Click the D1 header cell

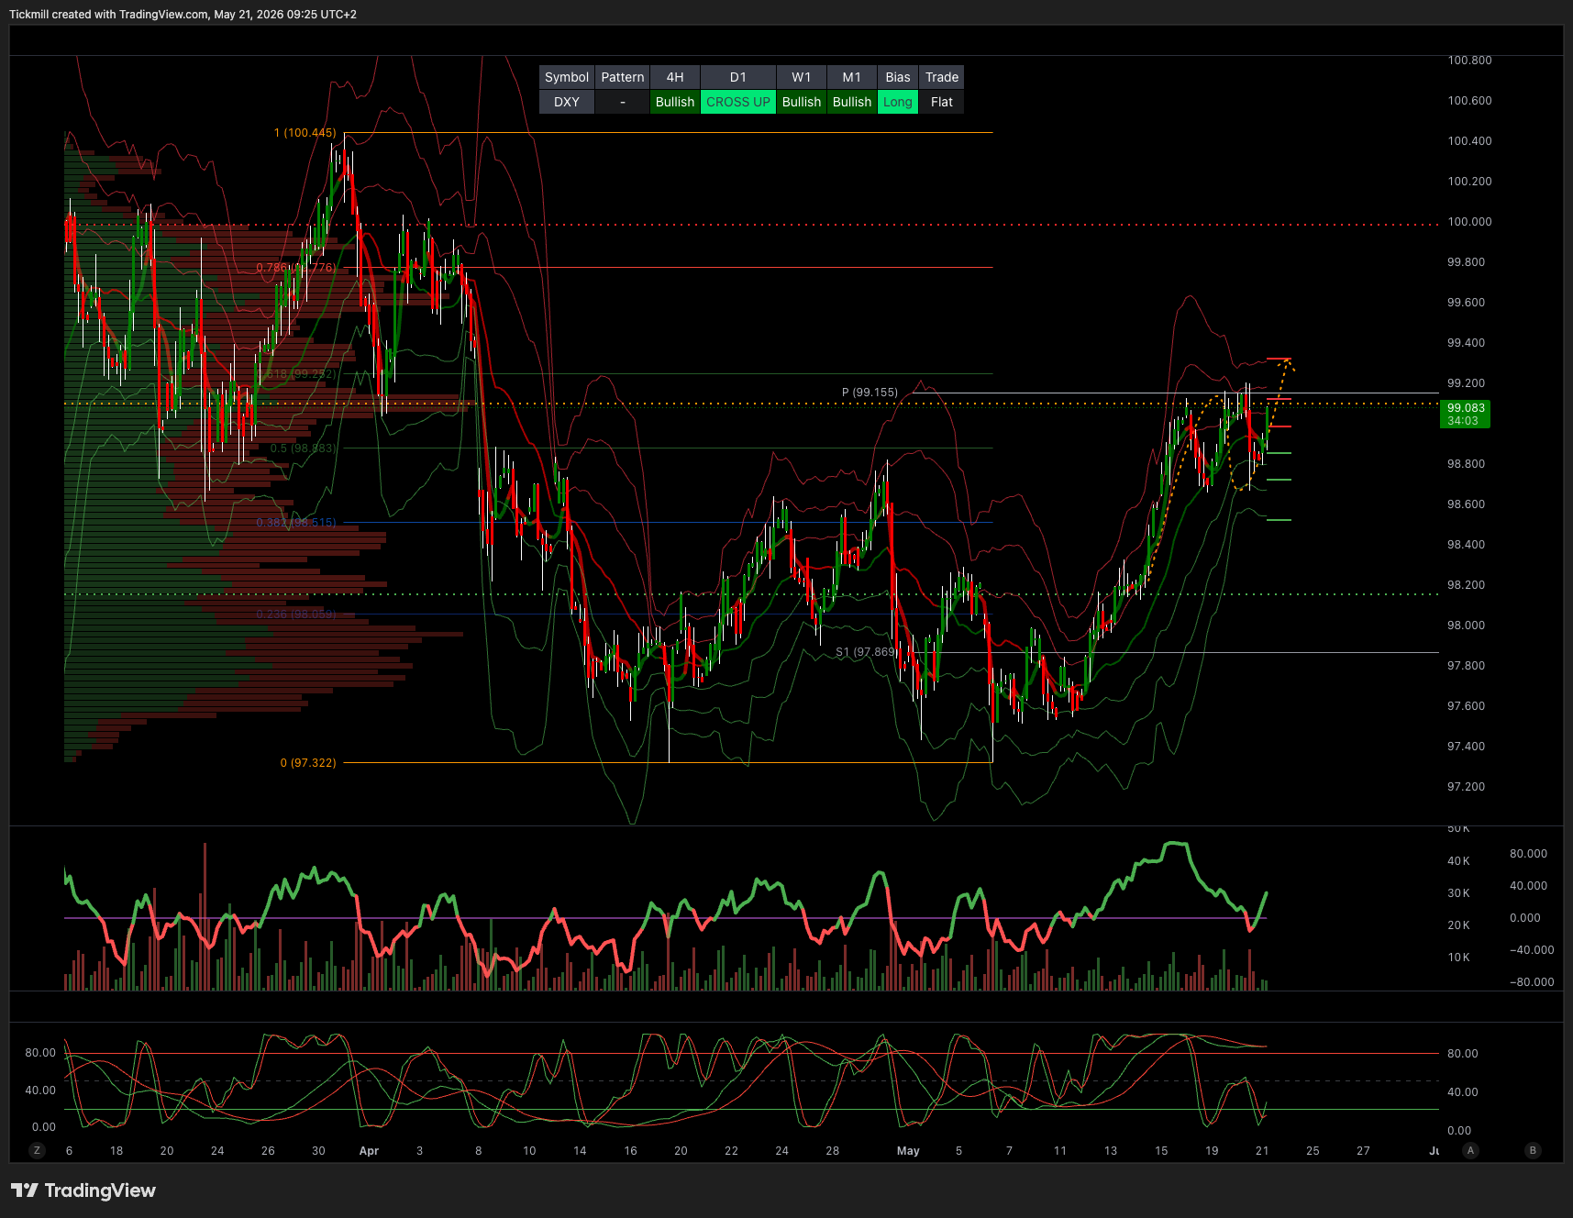tap(738, 77)
